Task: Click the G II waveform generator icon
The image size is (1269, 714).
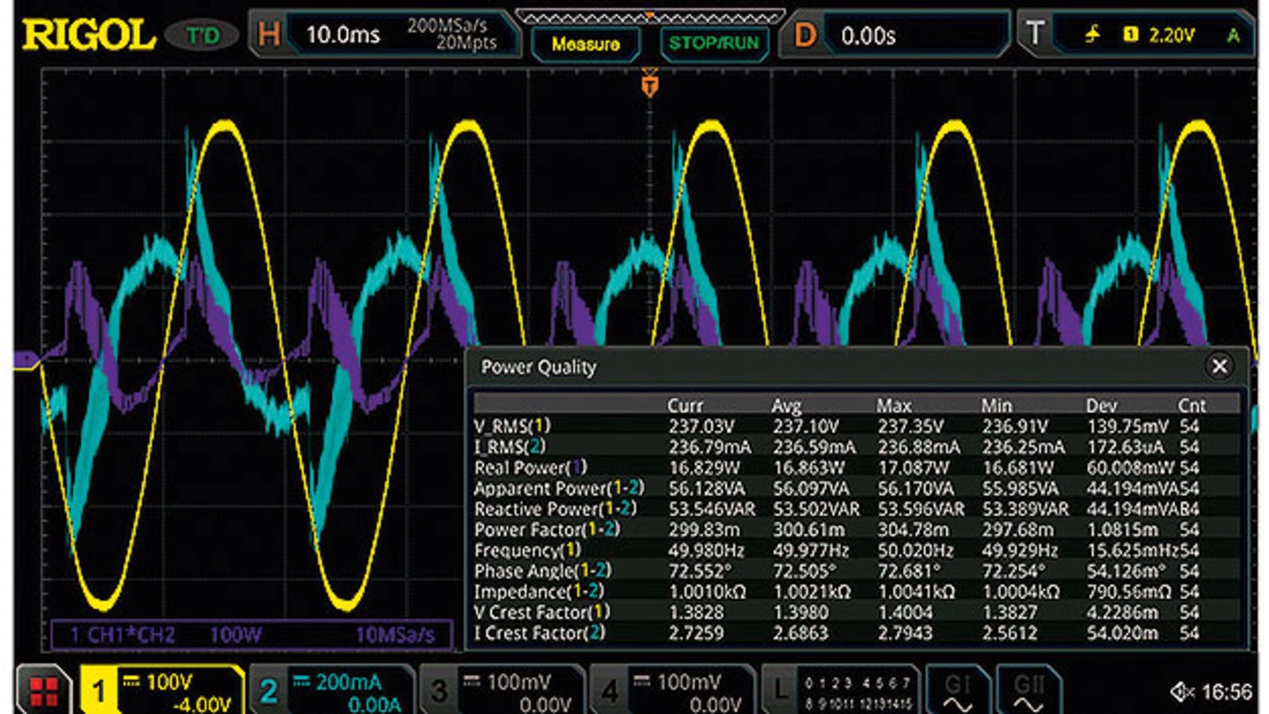Action: pos(1028,690)
